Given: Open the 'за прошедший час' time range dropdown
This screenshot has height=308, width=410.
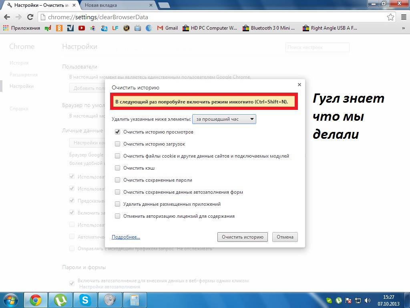Looking at the screenshot, I should point(224,119).
